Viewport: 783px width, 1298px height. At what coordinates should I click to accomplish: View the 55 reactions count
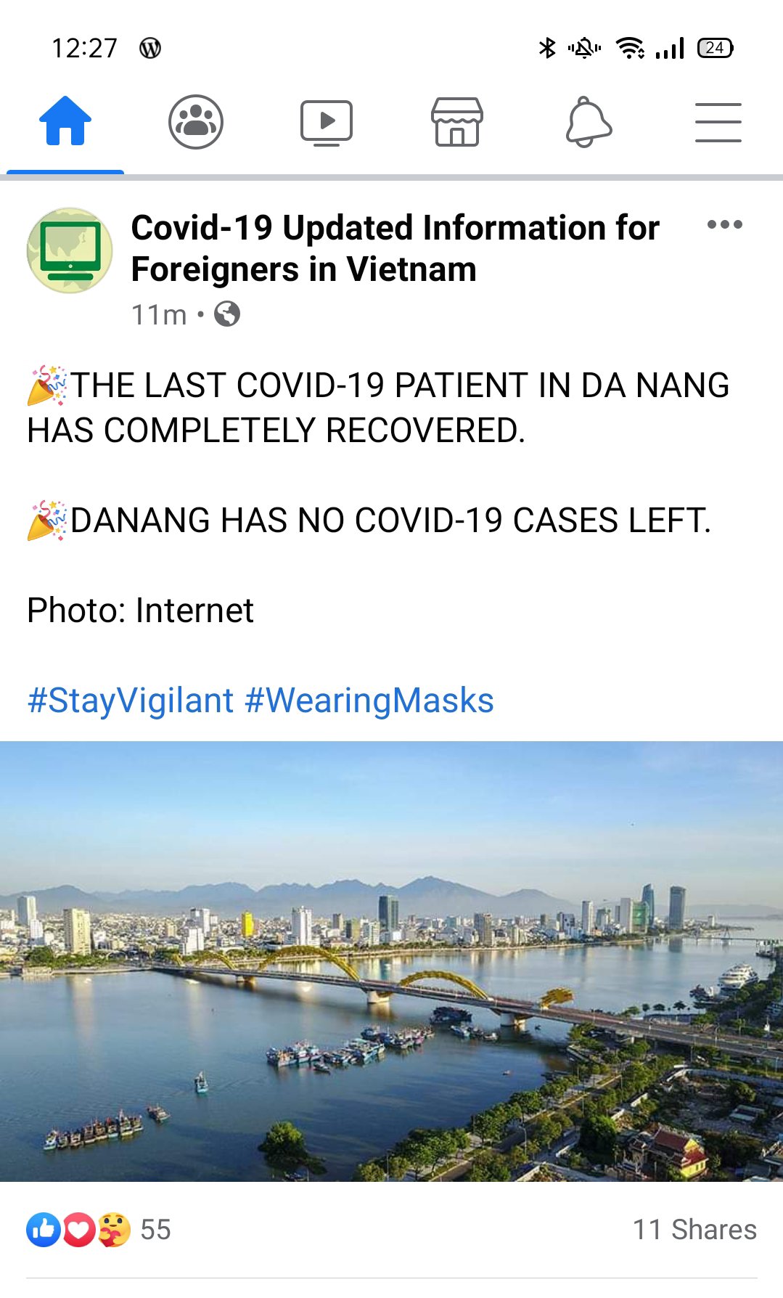tap(155, 1230)
